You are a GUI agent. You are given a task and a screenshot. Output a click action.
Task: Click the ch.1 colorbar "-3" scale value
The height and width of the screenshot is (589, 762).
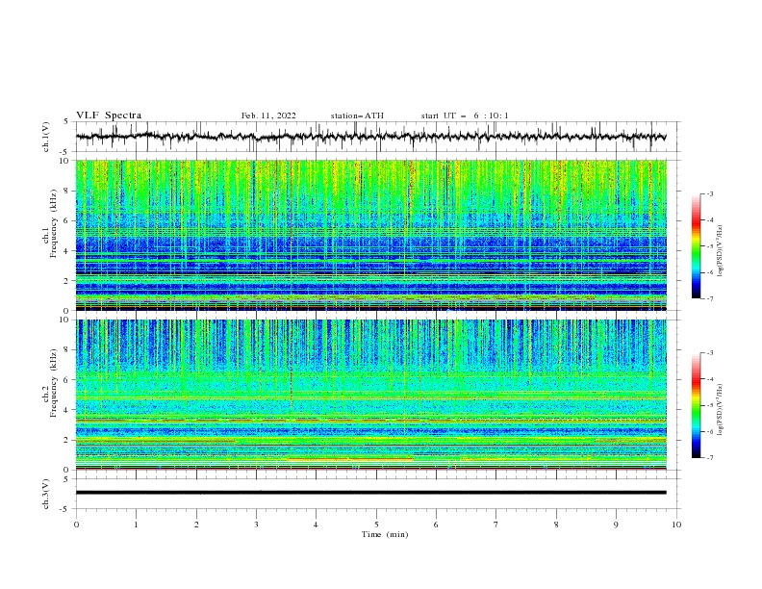(x=709, y=193)
